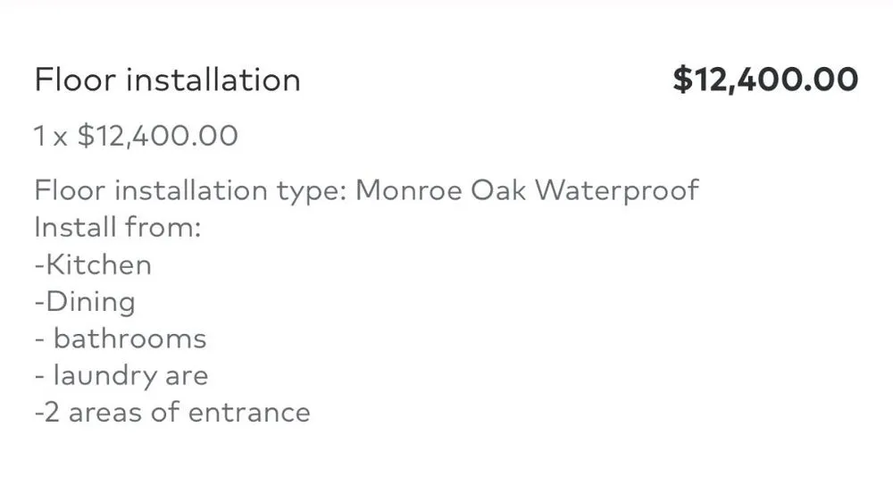Image resolution: width=893 pixels, height=477 pixels.
Task: Click the gray unit price $12,400.00
Action: (158, 136)
